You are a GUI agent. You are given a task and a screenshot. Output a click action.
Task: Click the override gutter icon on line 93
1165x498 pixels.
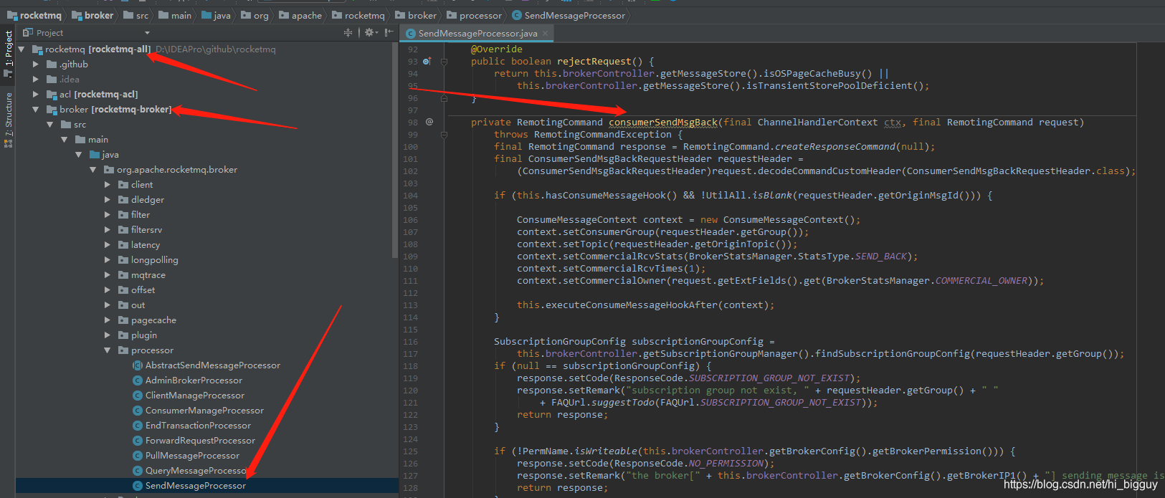[x=427, y=62]
